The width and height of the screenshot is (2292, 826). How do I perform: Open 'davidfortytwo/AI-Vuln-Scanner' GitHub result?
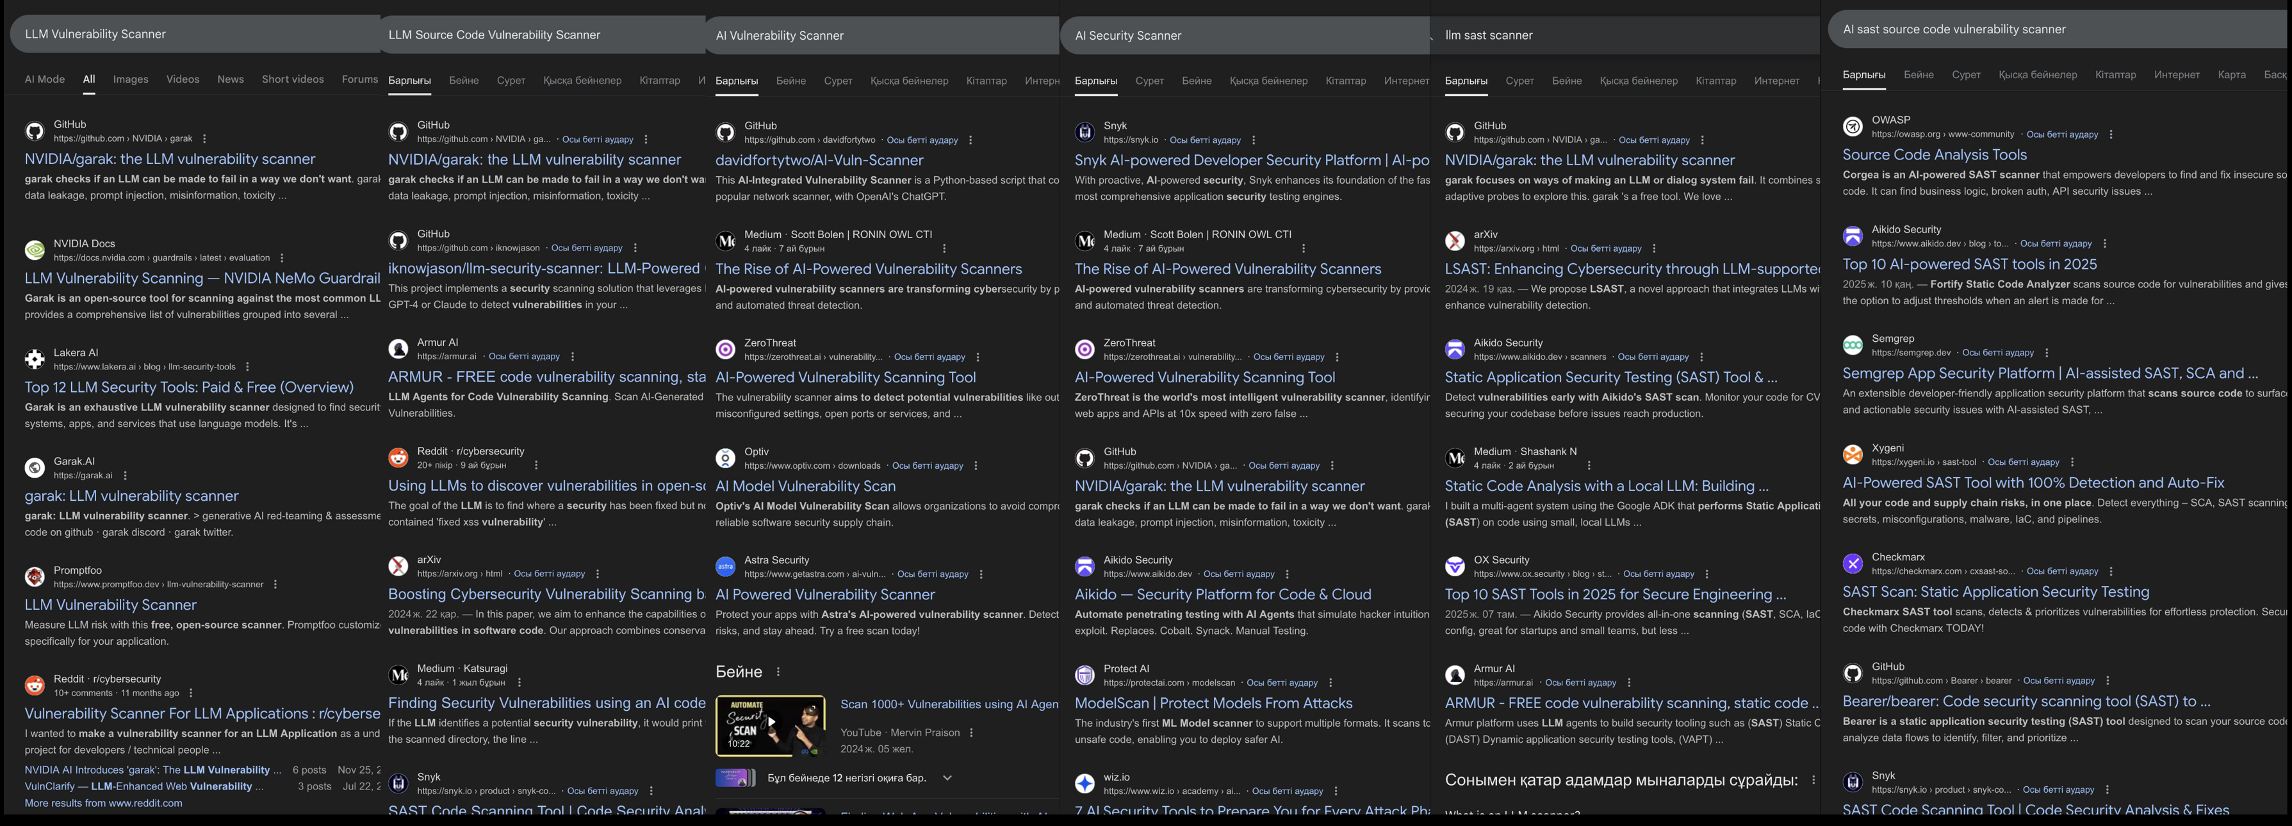819,160
